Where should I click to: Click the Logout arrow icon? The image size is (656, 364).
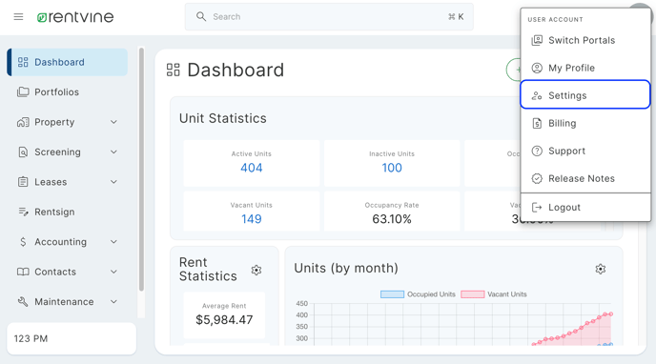(x=537, y=208)
